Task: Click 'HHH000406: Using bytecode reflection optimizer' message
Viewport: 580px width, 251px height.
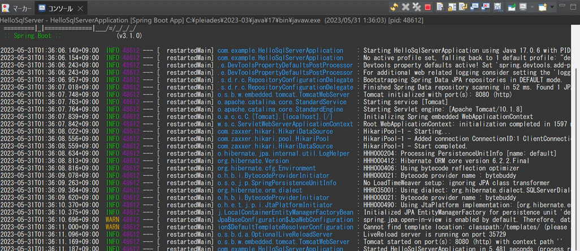Action: (x=442, y=168)
